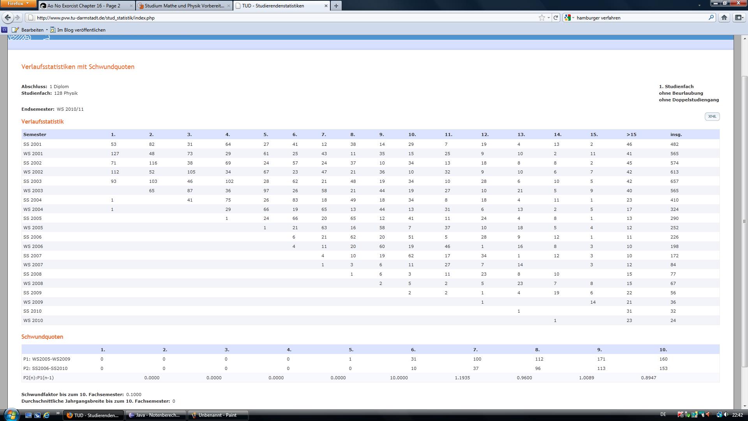
Task: Click the scrollbar up arrow
Action: click(745, 38)
